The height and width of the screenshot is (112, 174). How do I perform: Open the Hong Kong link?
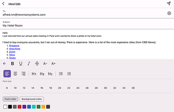pos(15,49)
